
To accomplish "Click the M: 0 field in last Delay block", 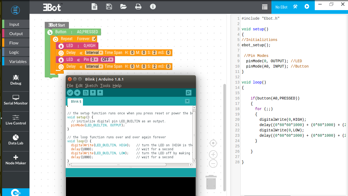I will [x=144, y=66].
